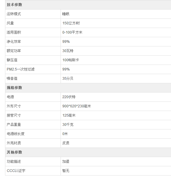Click the 净化效率 label
171x177 pixels.
coord(14,42)
